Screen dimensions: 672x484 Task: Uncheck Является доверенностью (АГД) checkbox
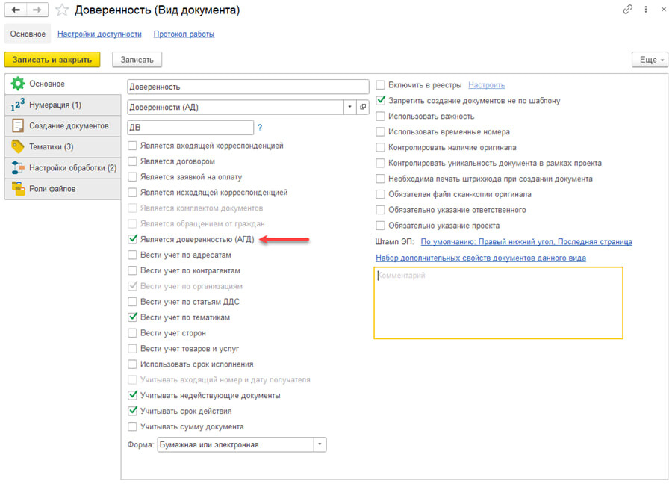[x=133, y=239]
